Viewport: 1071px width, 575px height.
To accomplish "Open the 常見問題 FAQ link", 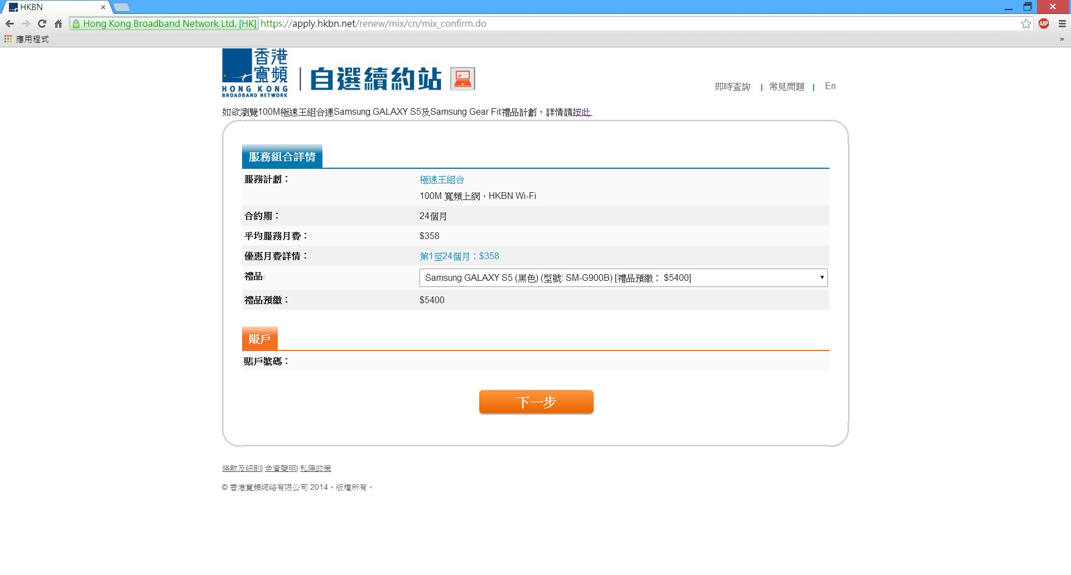I will point(787,86).
